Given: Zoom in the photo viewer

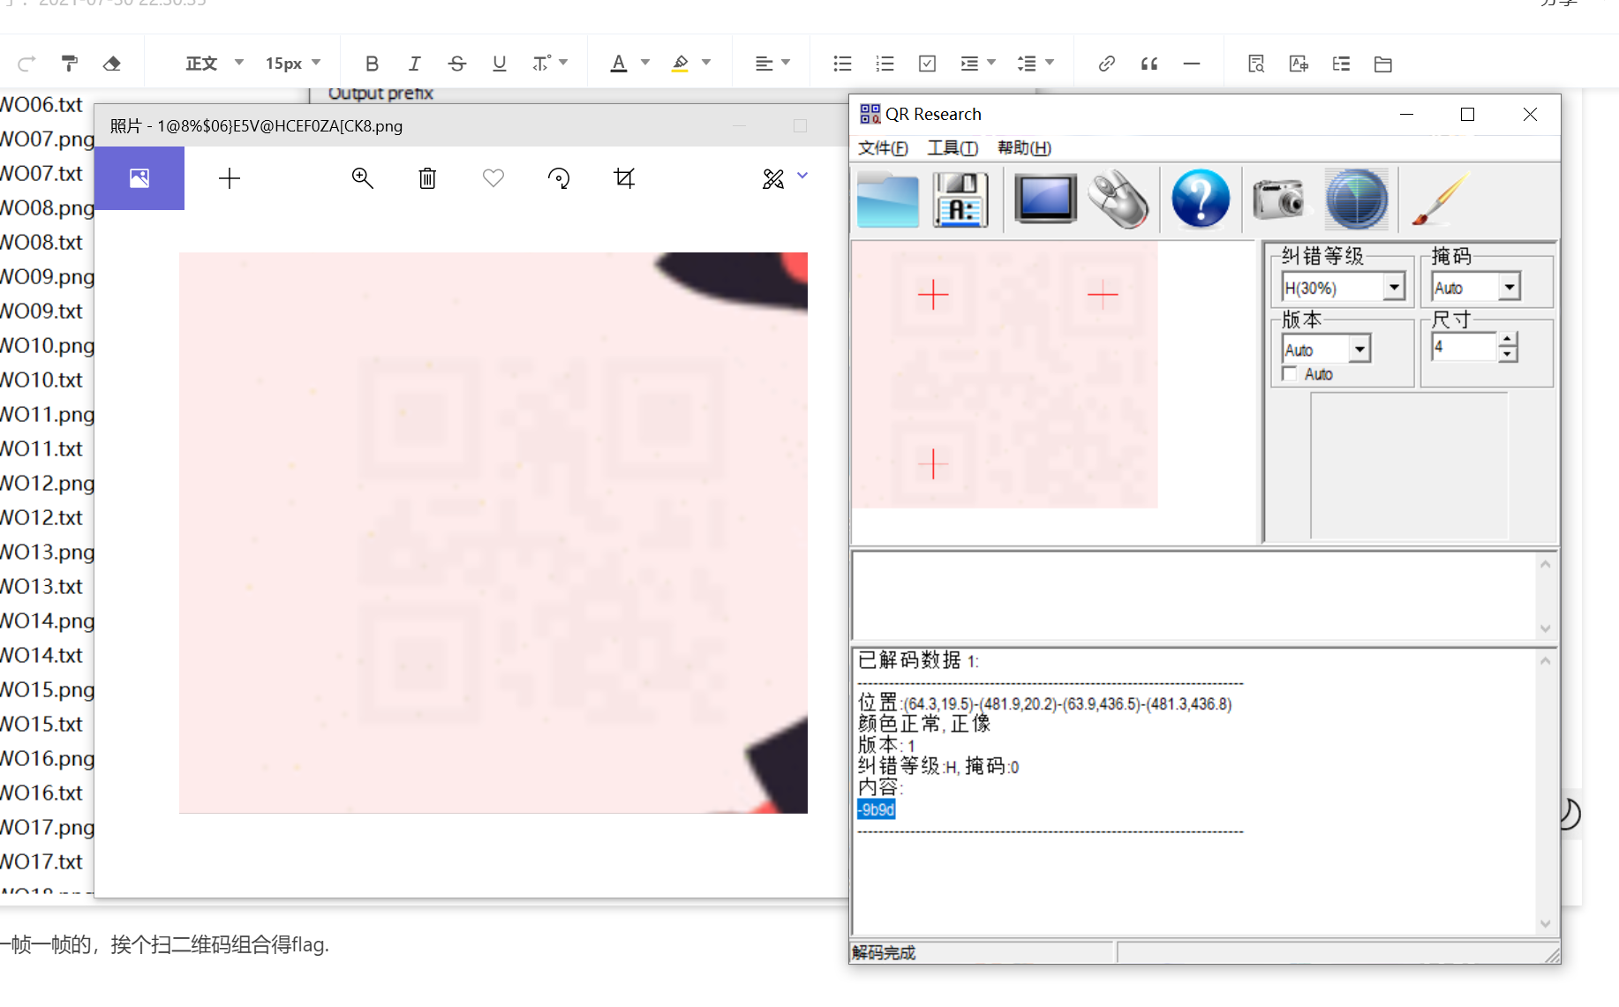Looking at the screenshot, I should [362, 178].
